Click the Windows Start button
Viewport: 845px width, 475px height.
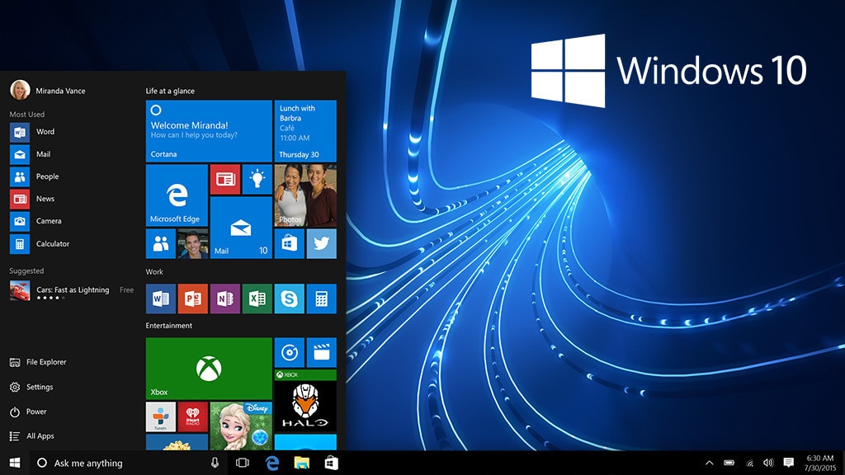point(15,463)
